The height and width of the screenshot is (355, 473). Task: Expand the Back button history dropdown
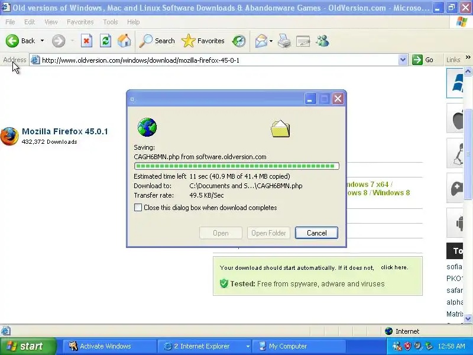click(42, 41)
